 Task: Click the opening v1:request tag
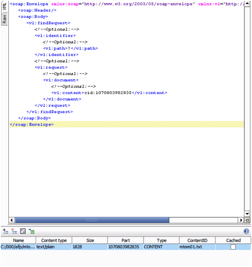[x=51, y=68]
